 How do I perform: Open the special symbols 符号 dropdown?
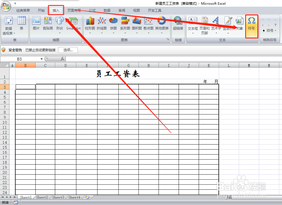(270, 30)
